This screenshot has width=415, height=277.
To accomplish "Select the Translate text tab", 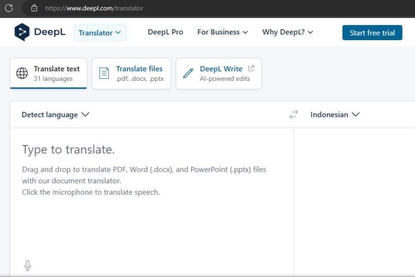I will click(x=48, y=73).
